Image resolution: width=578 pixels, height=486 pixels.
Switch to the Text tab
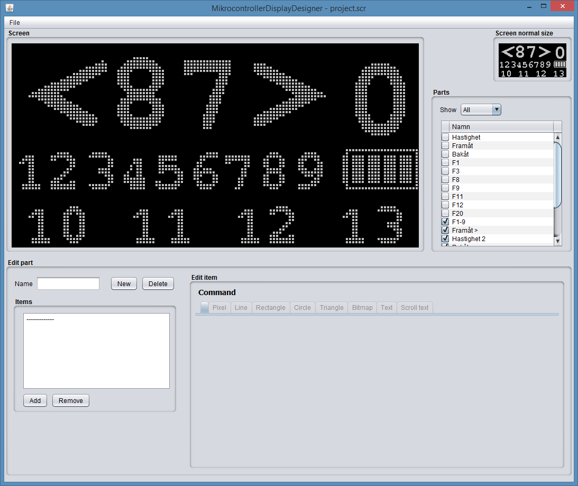coord(387,308)
